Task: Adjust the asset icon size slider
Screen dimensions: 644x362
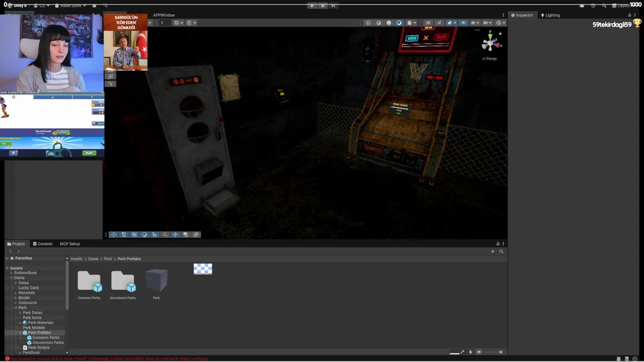Action: [x=493, y=352]
